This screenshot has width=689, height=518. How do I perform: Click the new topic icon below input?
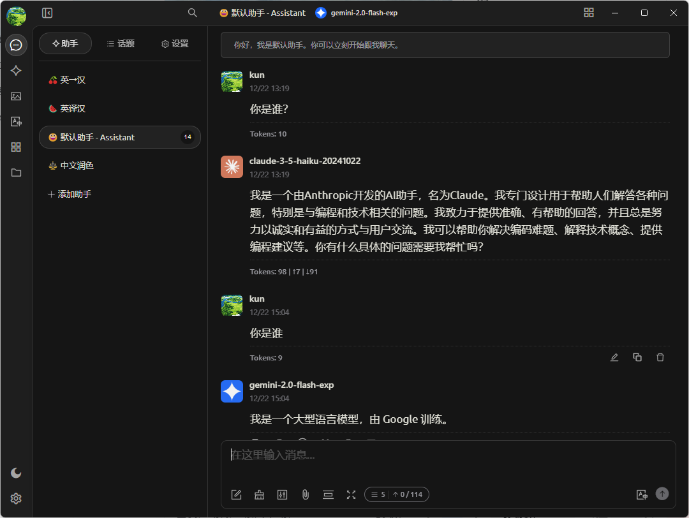pyautogui.click(x=236, y=494)
